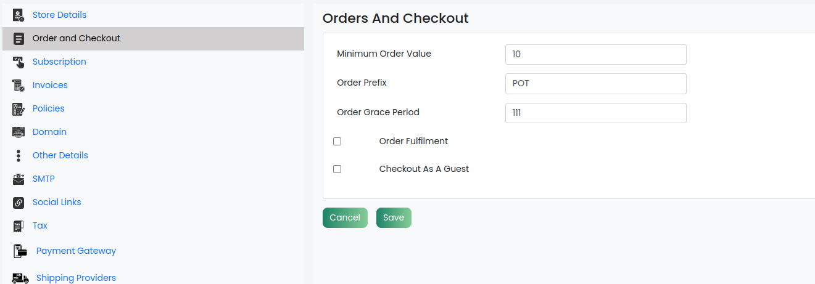Select the Subscription hand-tap icon
815x284 pixels.
click(19, 62)
